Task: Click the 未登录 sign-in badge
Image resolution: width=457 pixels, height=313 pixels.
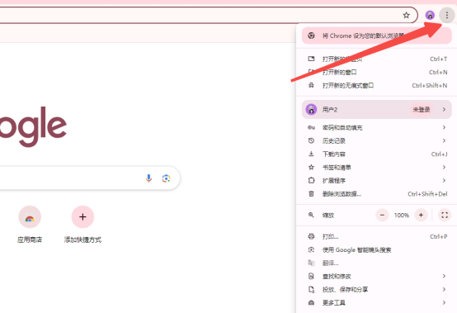Action: 422,109
